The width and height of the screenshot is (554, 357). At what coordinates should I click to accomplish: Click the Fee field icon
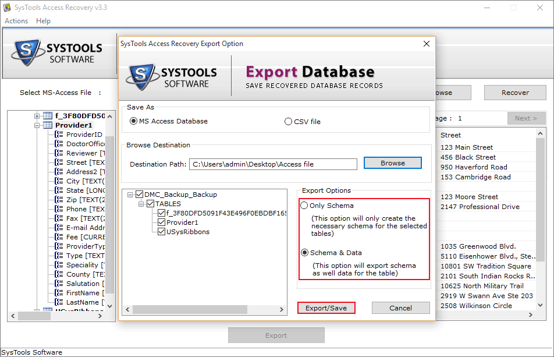[x=59, y=237]
